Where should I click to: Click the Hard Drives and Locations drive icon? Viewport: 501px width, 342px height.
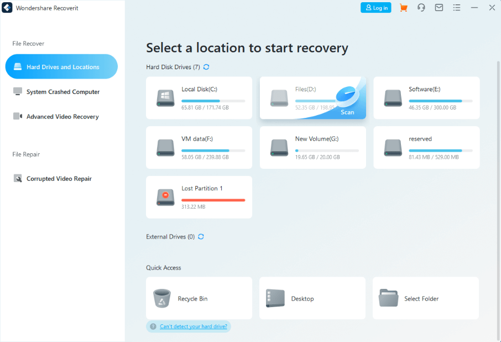tap(18, 66)
